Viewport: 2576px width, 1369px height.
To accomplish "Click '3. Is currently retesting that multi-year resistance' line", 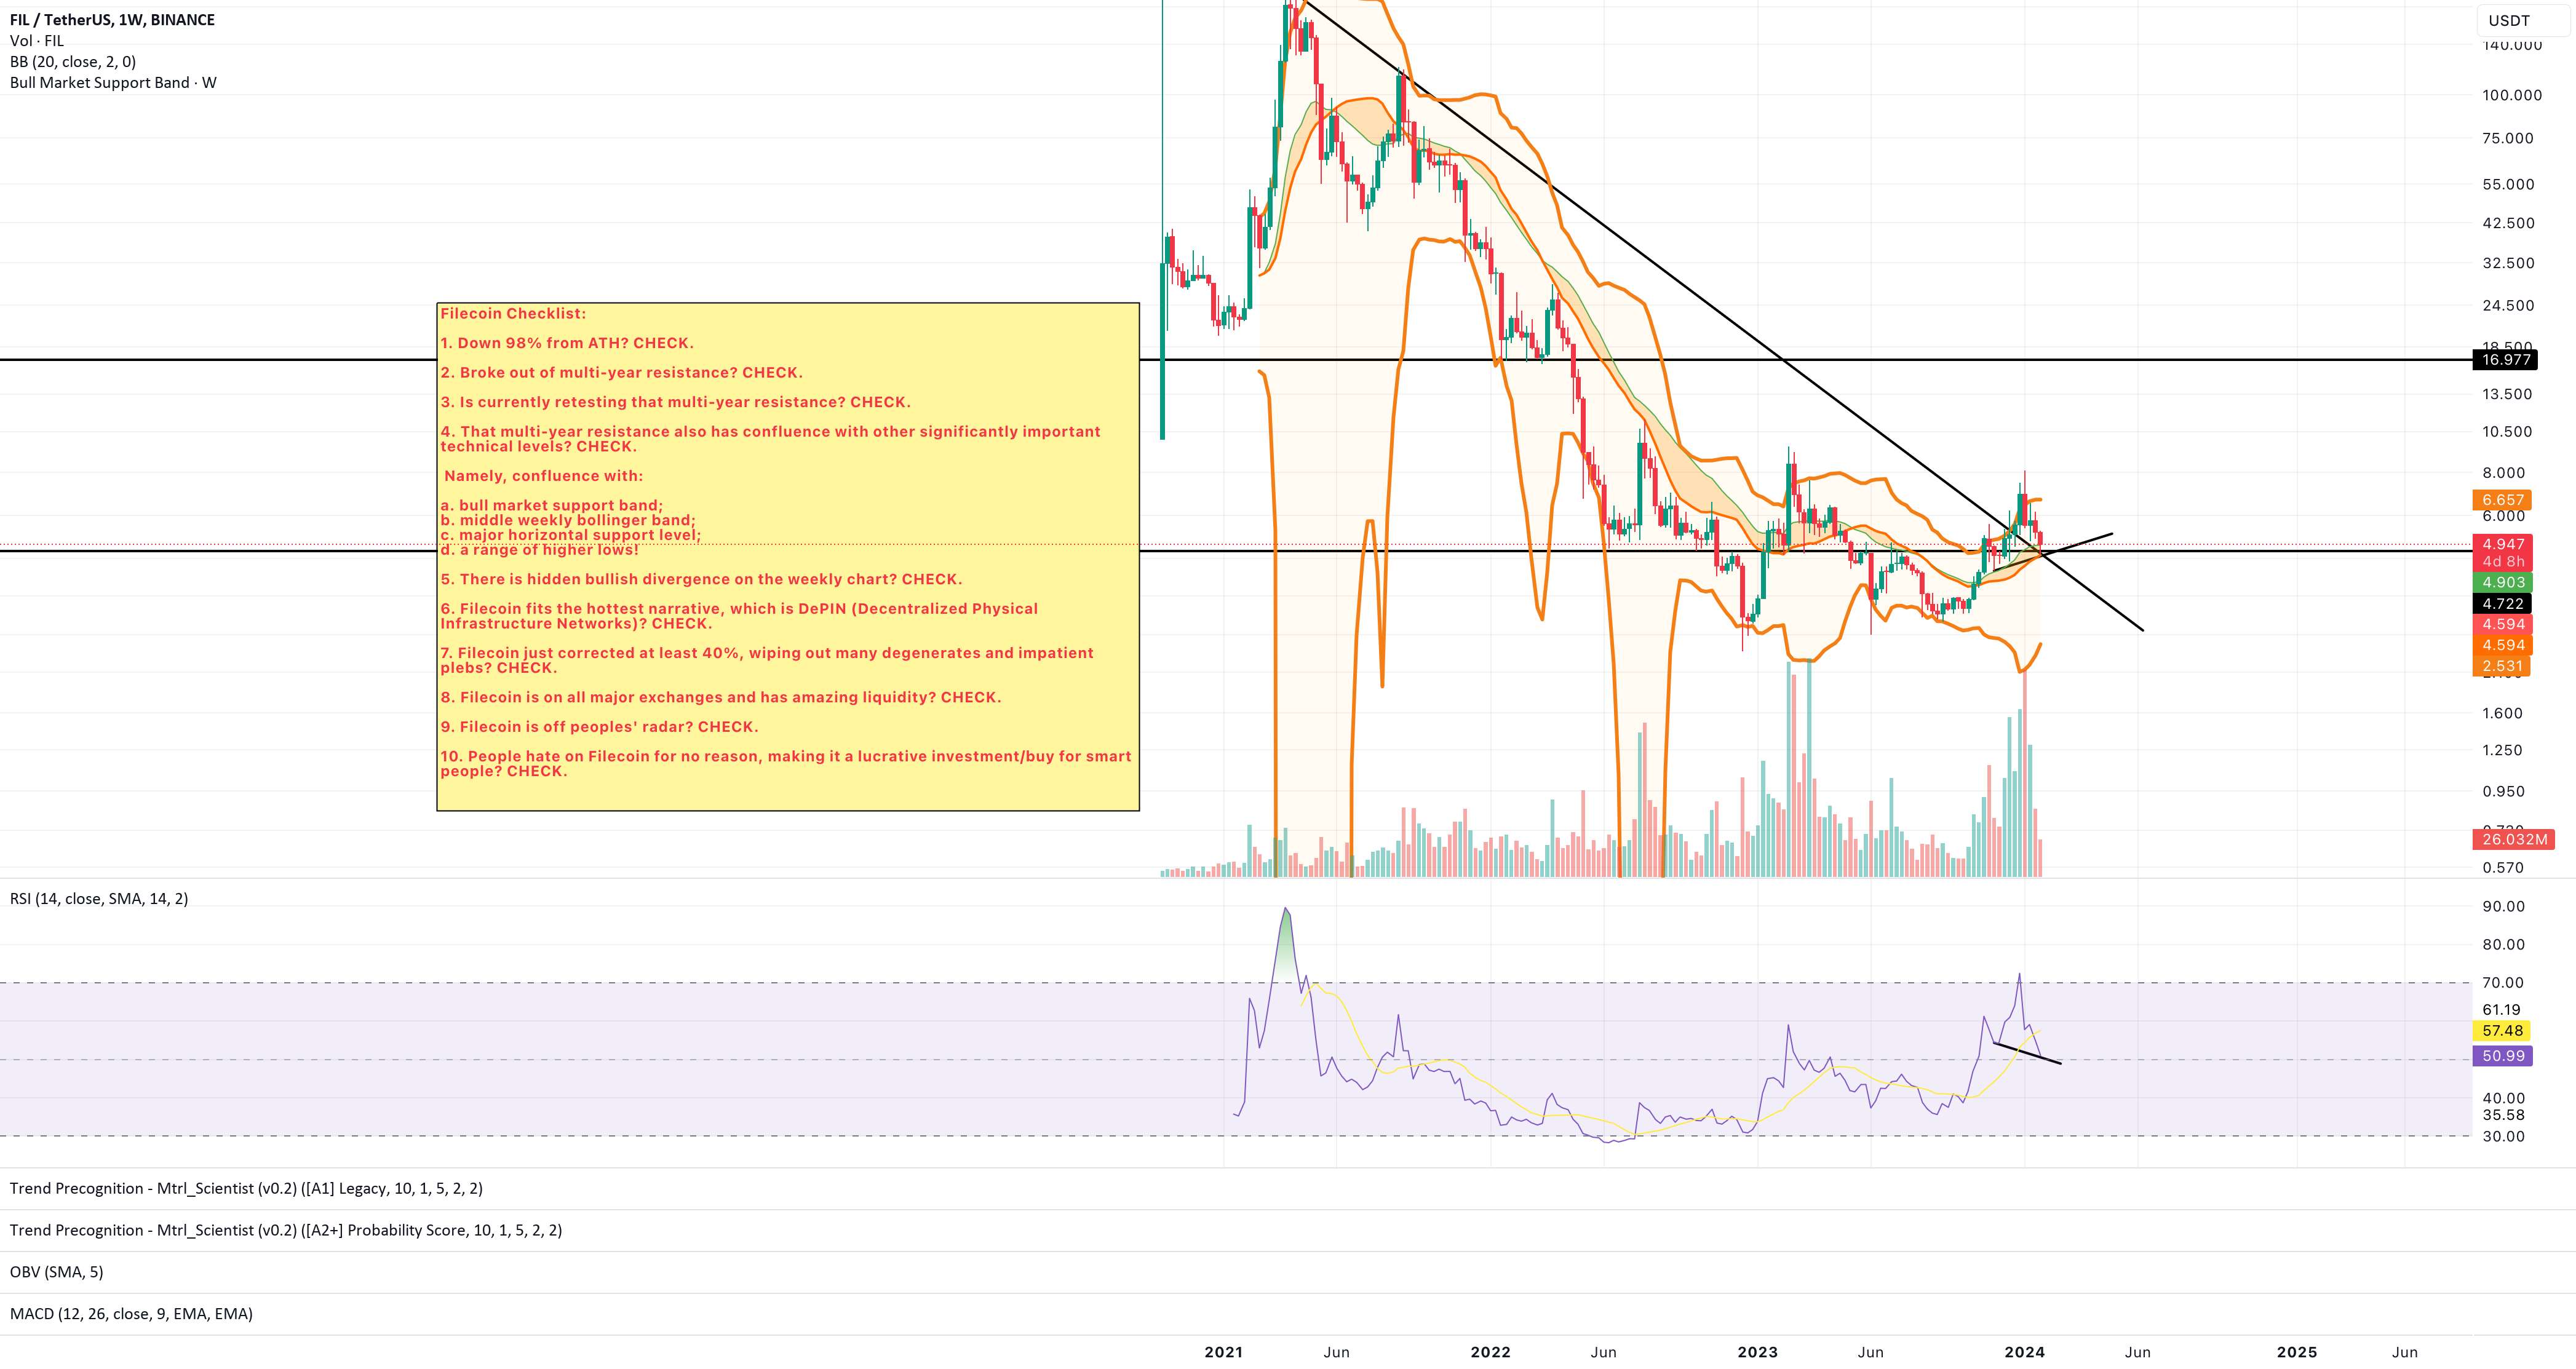I will (x=675, y=403).
